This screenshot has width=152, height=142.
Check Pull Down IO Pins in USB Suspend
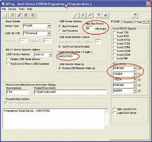8,64
